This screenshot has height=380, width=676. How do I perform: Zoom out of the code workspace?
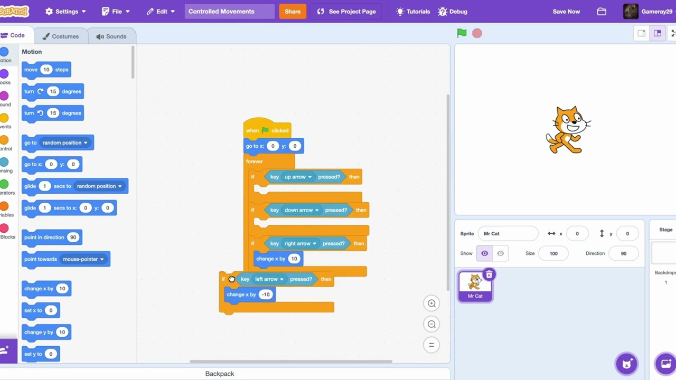coord(431,325)
